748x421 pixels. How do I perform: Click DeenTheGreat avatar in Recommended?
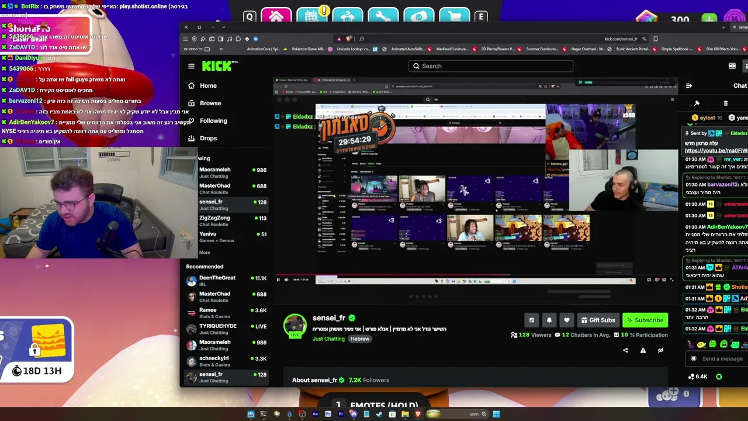[x=191, y=281]
